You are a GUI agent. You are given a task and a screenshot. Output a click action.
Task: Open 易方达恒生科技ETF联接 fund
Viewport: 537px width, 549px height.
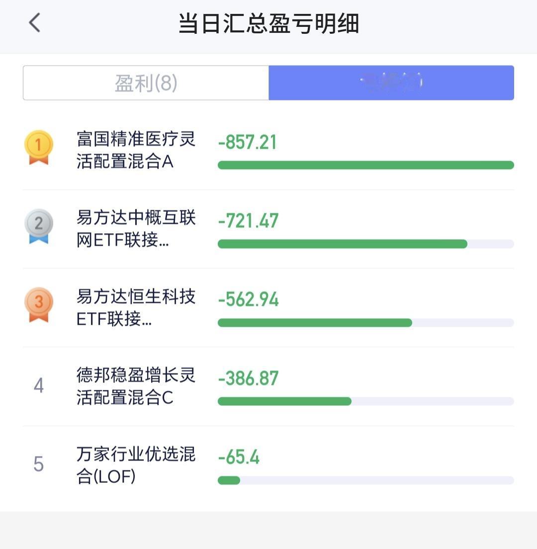click(136, 308)
